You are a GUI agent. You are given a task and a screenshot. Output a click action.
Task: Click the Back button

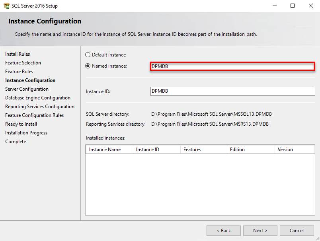[x=224, y=231]
